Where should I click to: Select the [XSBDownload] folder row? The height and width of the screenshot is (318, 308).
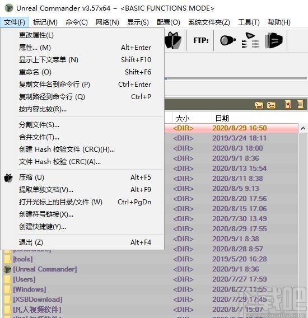tap(150, 300)
